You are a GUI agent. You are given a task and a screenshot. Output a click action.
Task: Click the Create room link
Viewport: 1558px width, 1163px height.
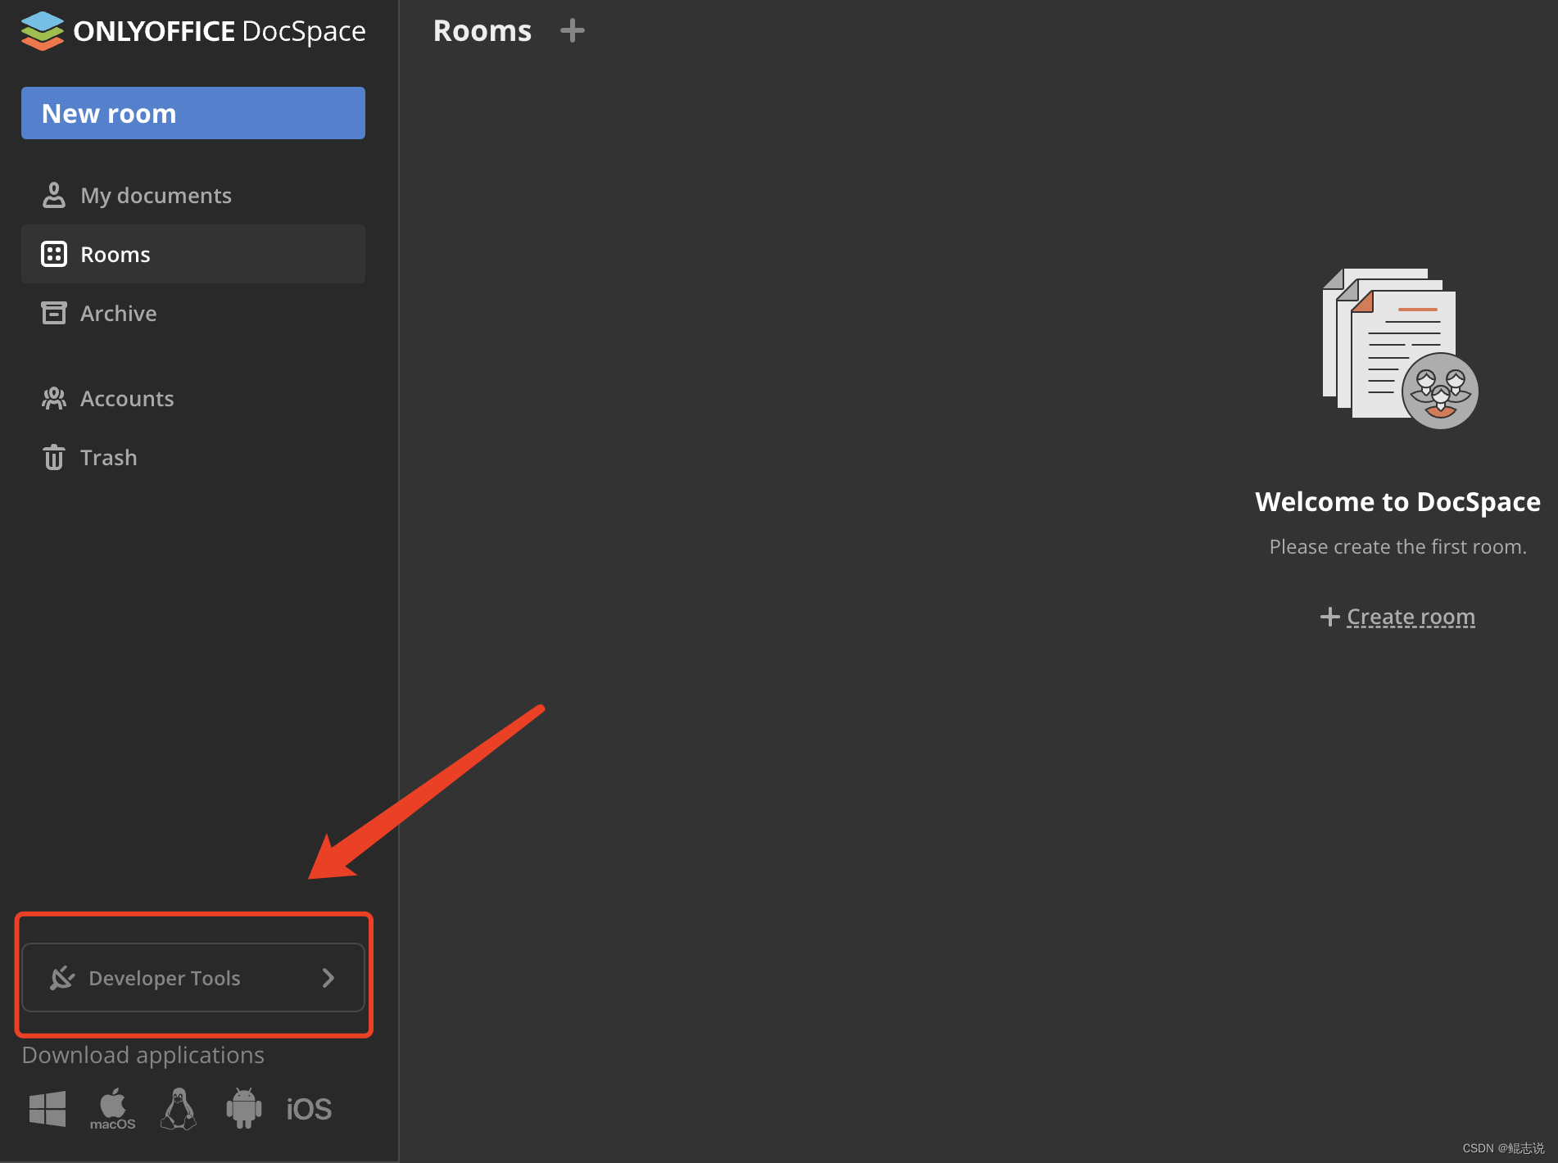pos(1411,616)
